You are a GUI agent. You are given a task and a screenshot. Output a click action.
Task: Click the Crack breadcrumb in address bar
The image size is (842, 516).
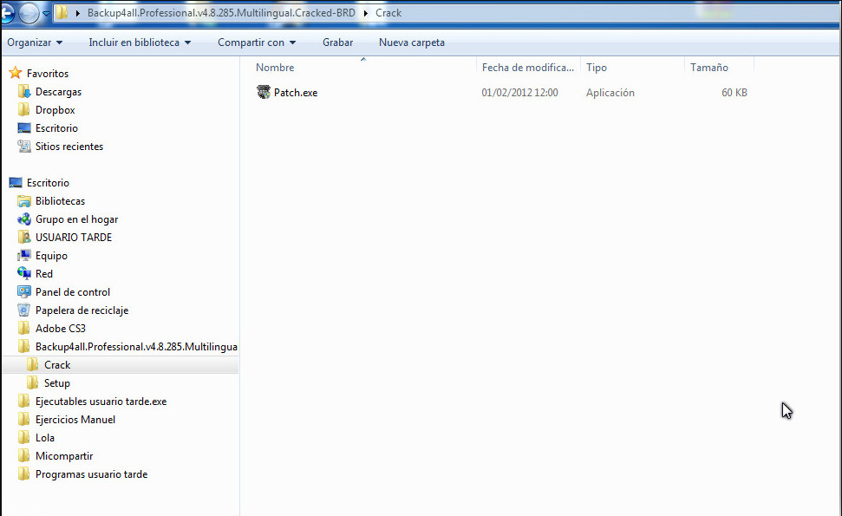(x=388, y=13)
